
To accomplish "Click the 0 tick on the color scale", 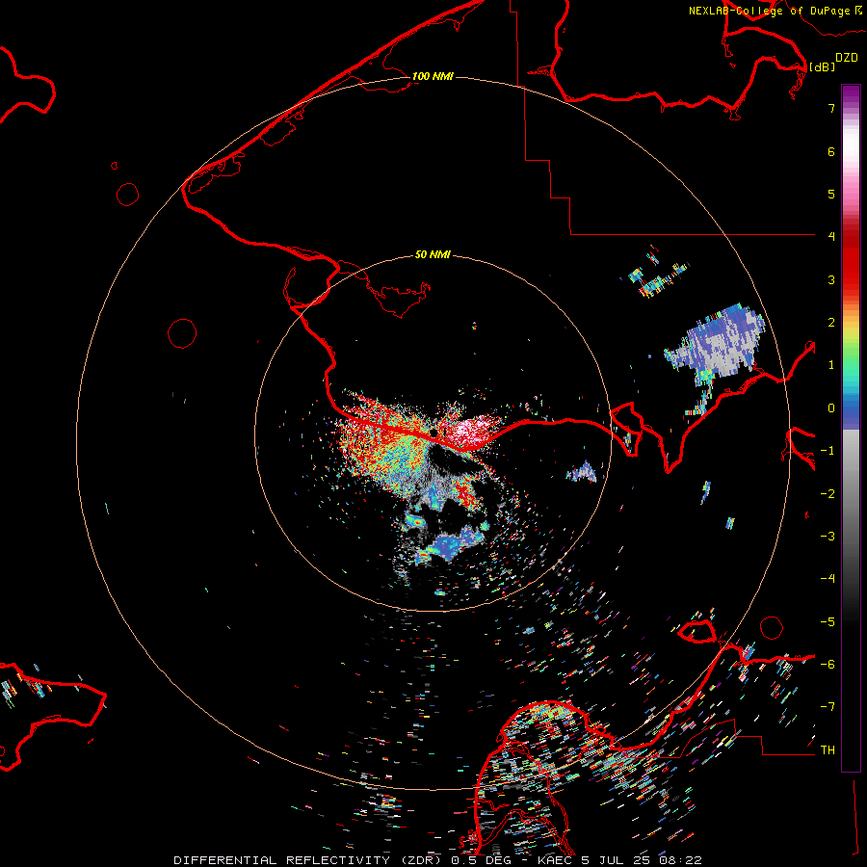I will click(x=831, y=408).
